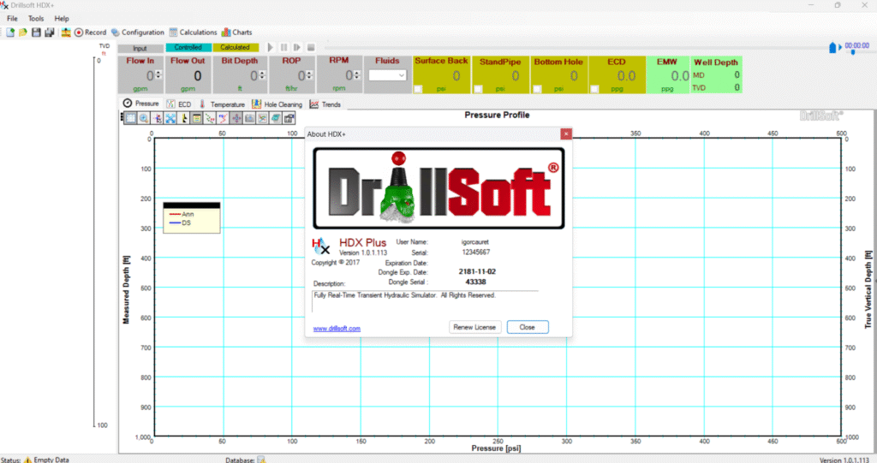Toggle the Surface Back pressure checkbox
The height and width of the screenshot is (463, 877).
point(418,89)
